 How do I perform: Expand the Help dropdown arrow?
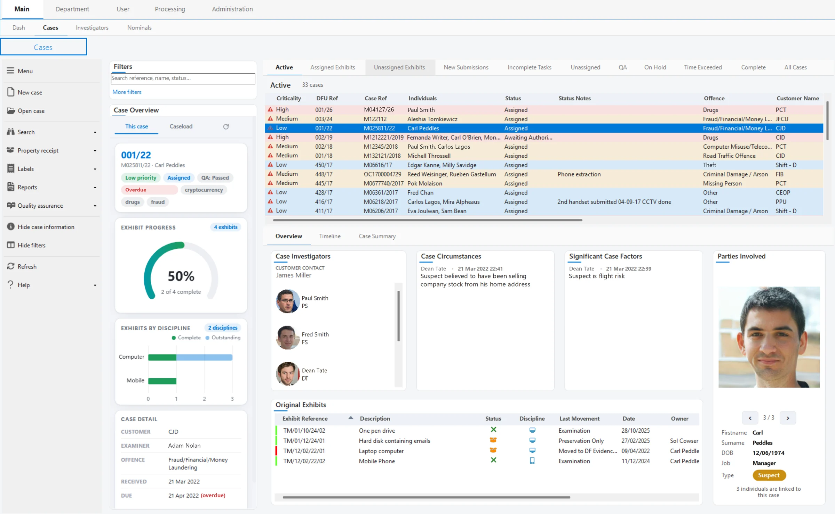click(x=95, y=285)
